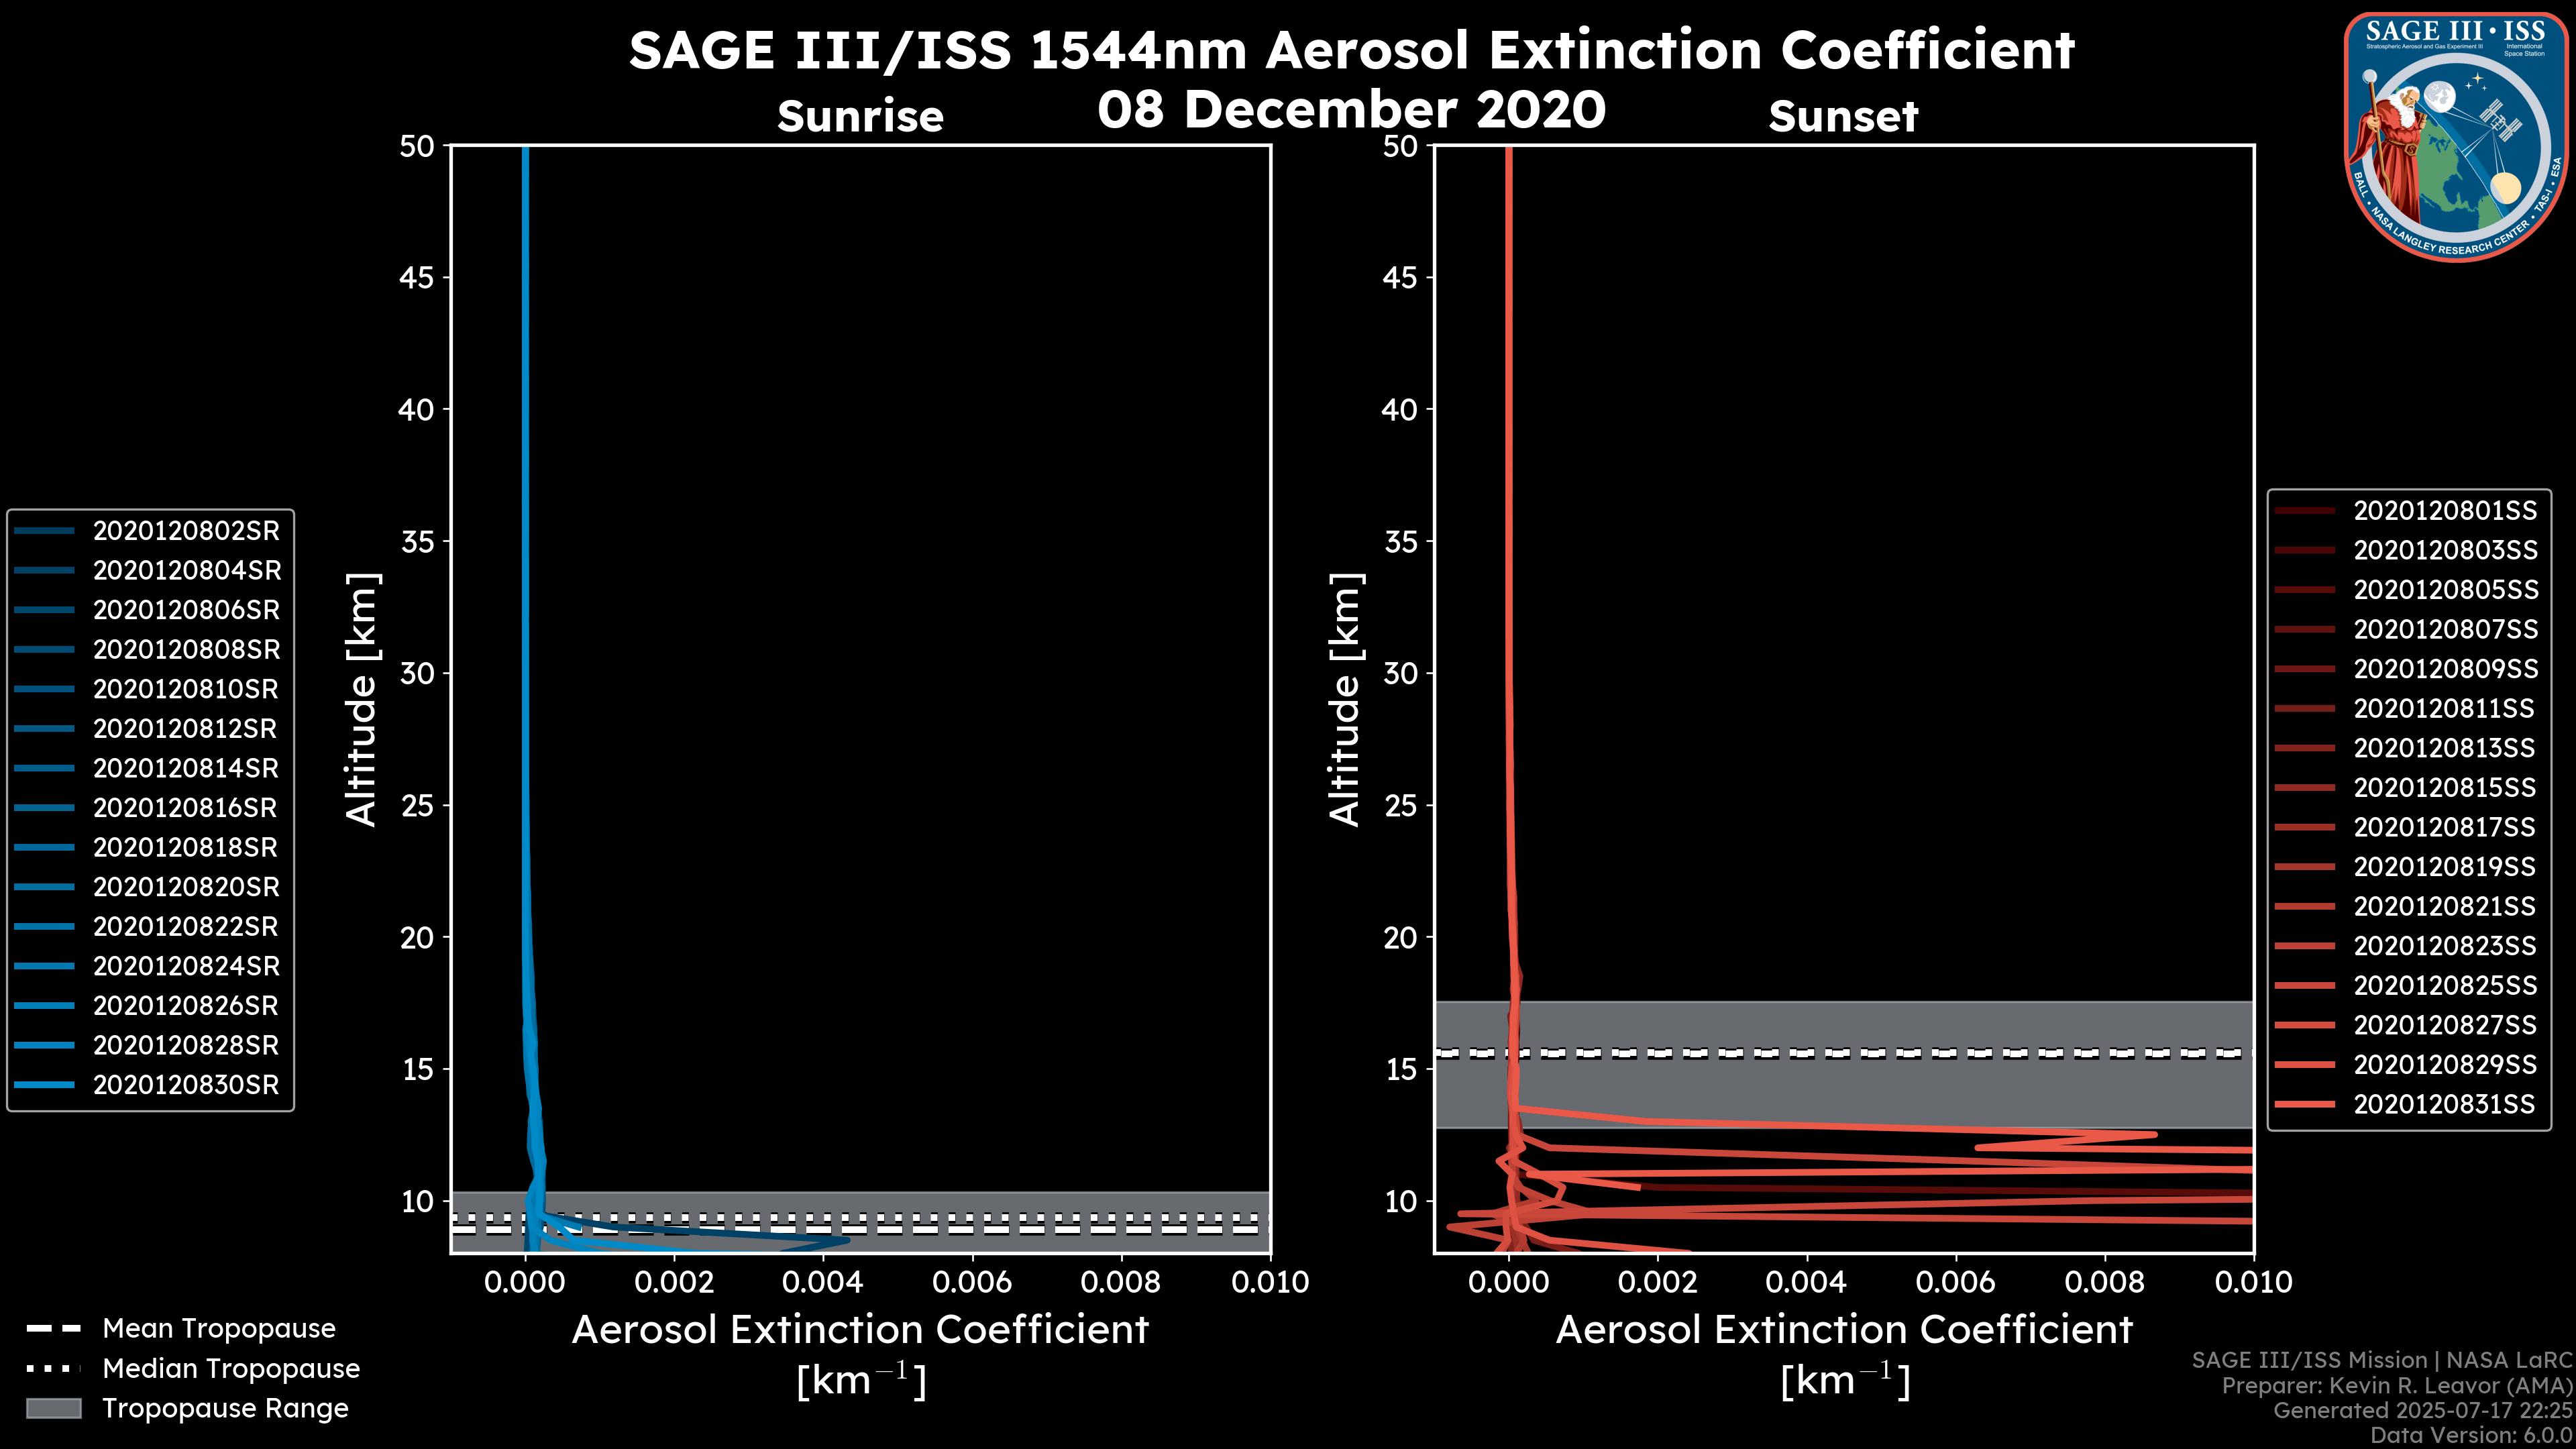The image size is (2576, 1449).
Task: Select the 2020120831SS legend line swatch
Action: coord(2305,1104)
